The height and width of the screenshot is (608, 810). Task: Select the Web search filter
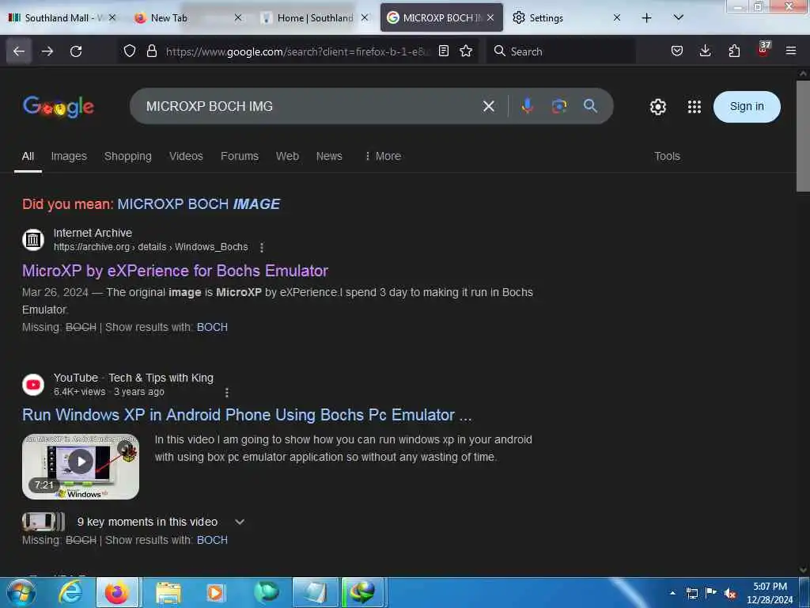[x=287, y=156]
